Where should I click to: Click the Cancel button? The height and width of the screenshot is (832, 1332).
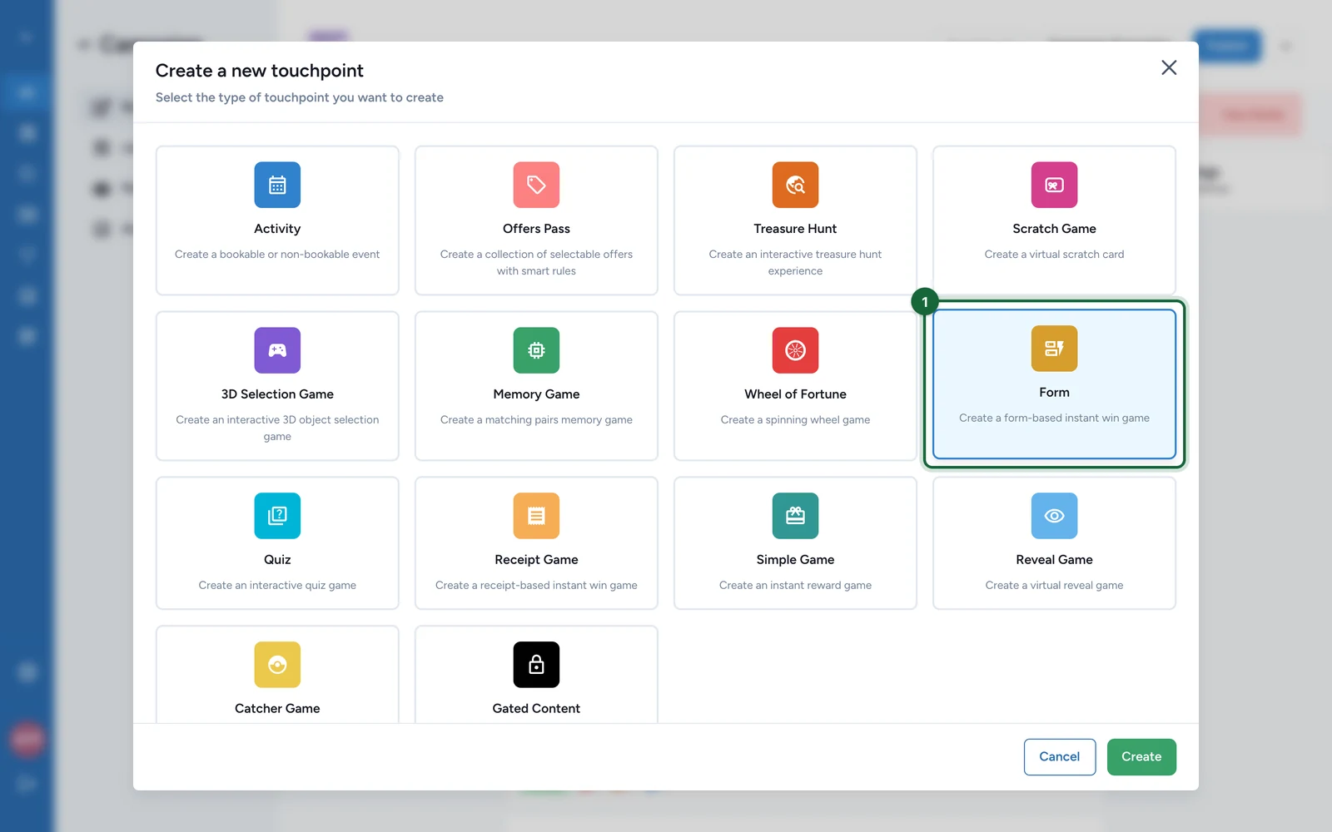pyautogui.click(x=1060, y=757)
